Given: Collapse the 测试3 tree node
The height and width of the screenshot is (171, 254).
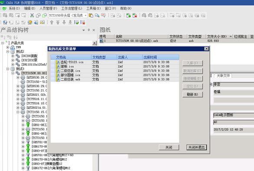Looking at the screenshot, I should point(8,69).
